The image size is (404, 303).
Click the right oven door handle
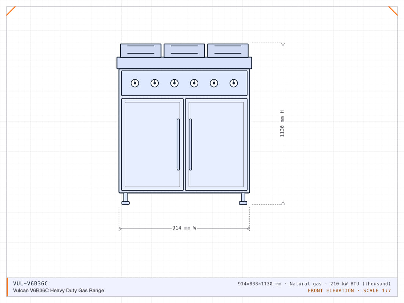point(190,145)
